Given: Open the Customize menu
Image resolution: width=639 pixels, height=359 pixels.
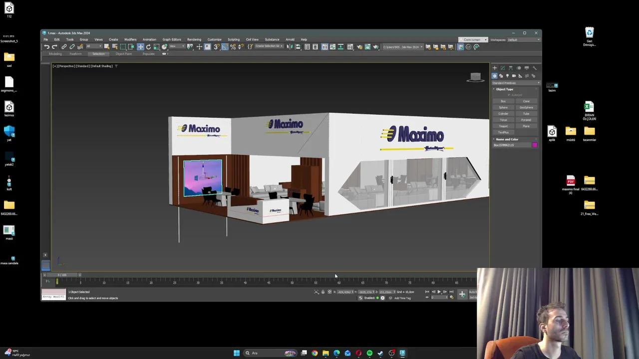Looking at the screenshot, I should (x=214, y=39).
